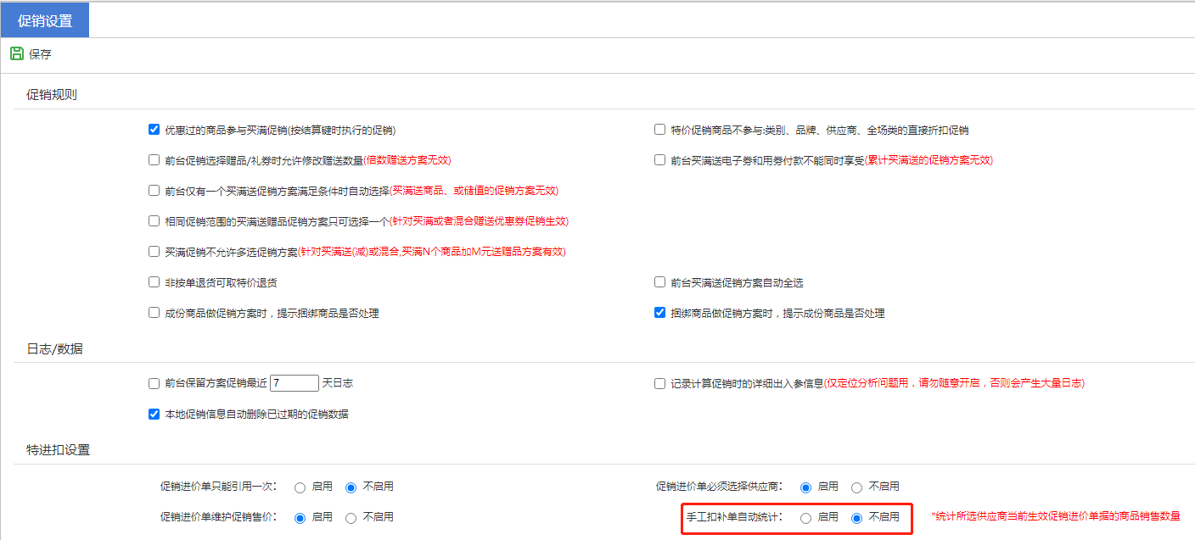Screen dimensions: 1195x540
Task: Enable 特价促销商品不参与 direct discount checkbox
Action: pos(659,130)
